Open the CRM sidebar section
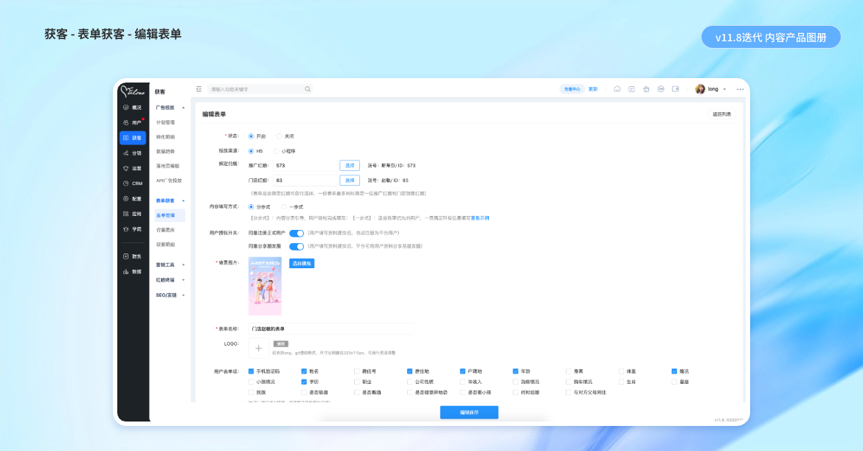Viewport: 863px width, 451px height. pos(133,183)
